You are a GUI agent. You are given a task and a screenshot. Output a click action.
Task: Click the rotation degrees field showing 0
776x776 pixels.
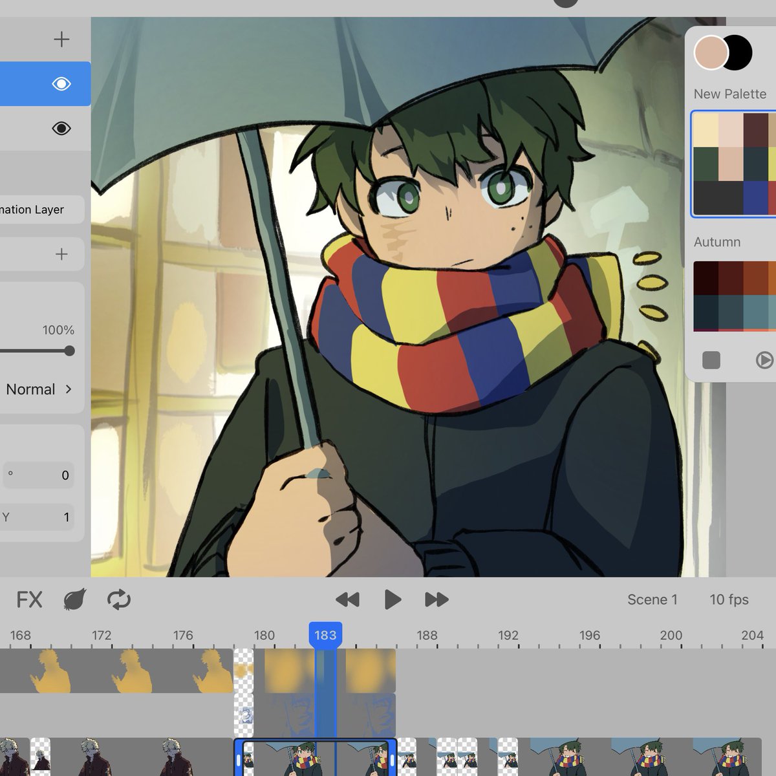tap(39, 475)
